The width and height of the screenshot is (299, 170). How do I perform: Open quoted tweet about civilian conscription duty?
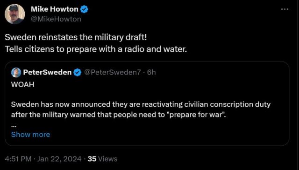click(x=147, y=103)
